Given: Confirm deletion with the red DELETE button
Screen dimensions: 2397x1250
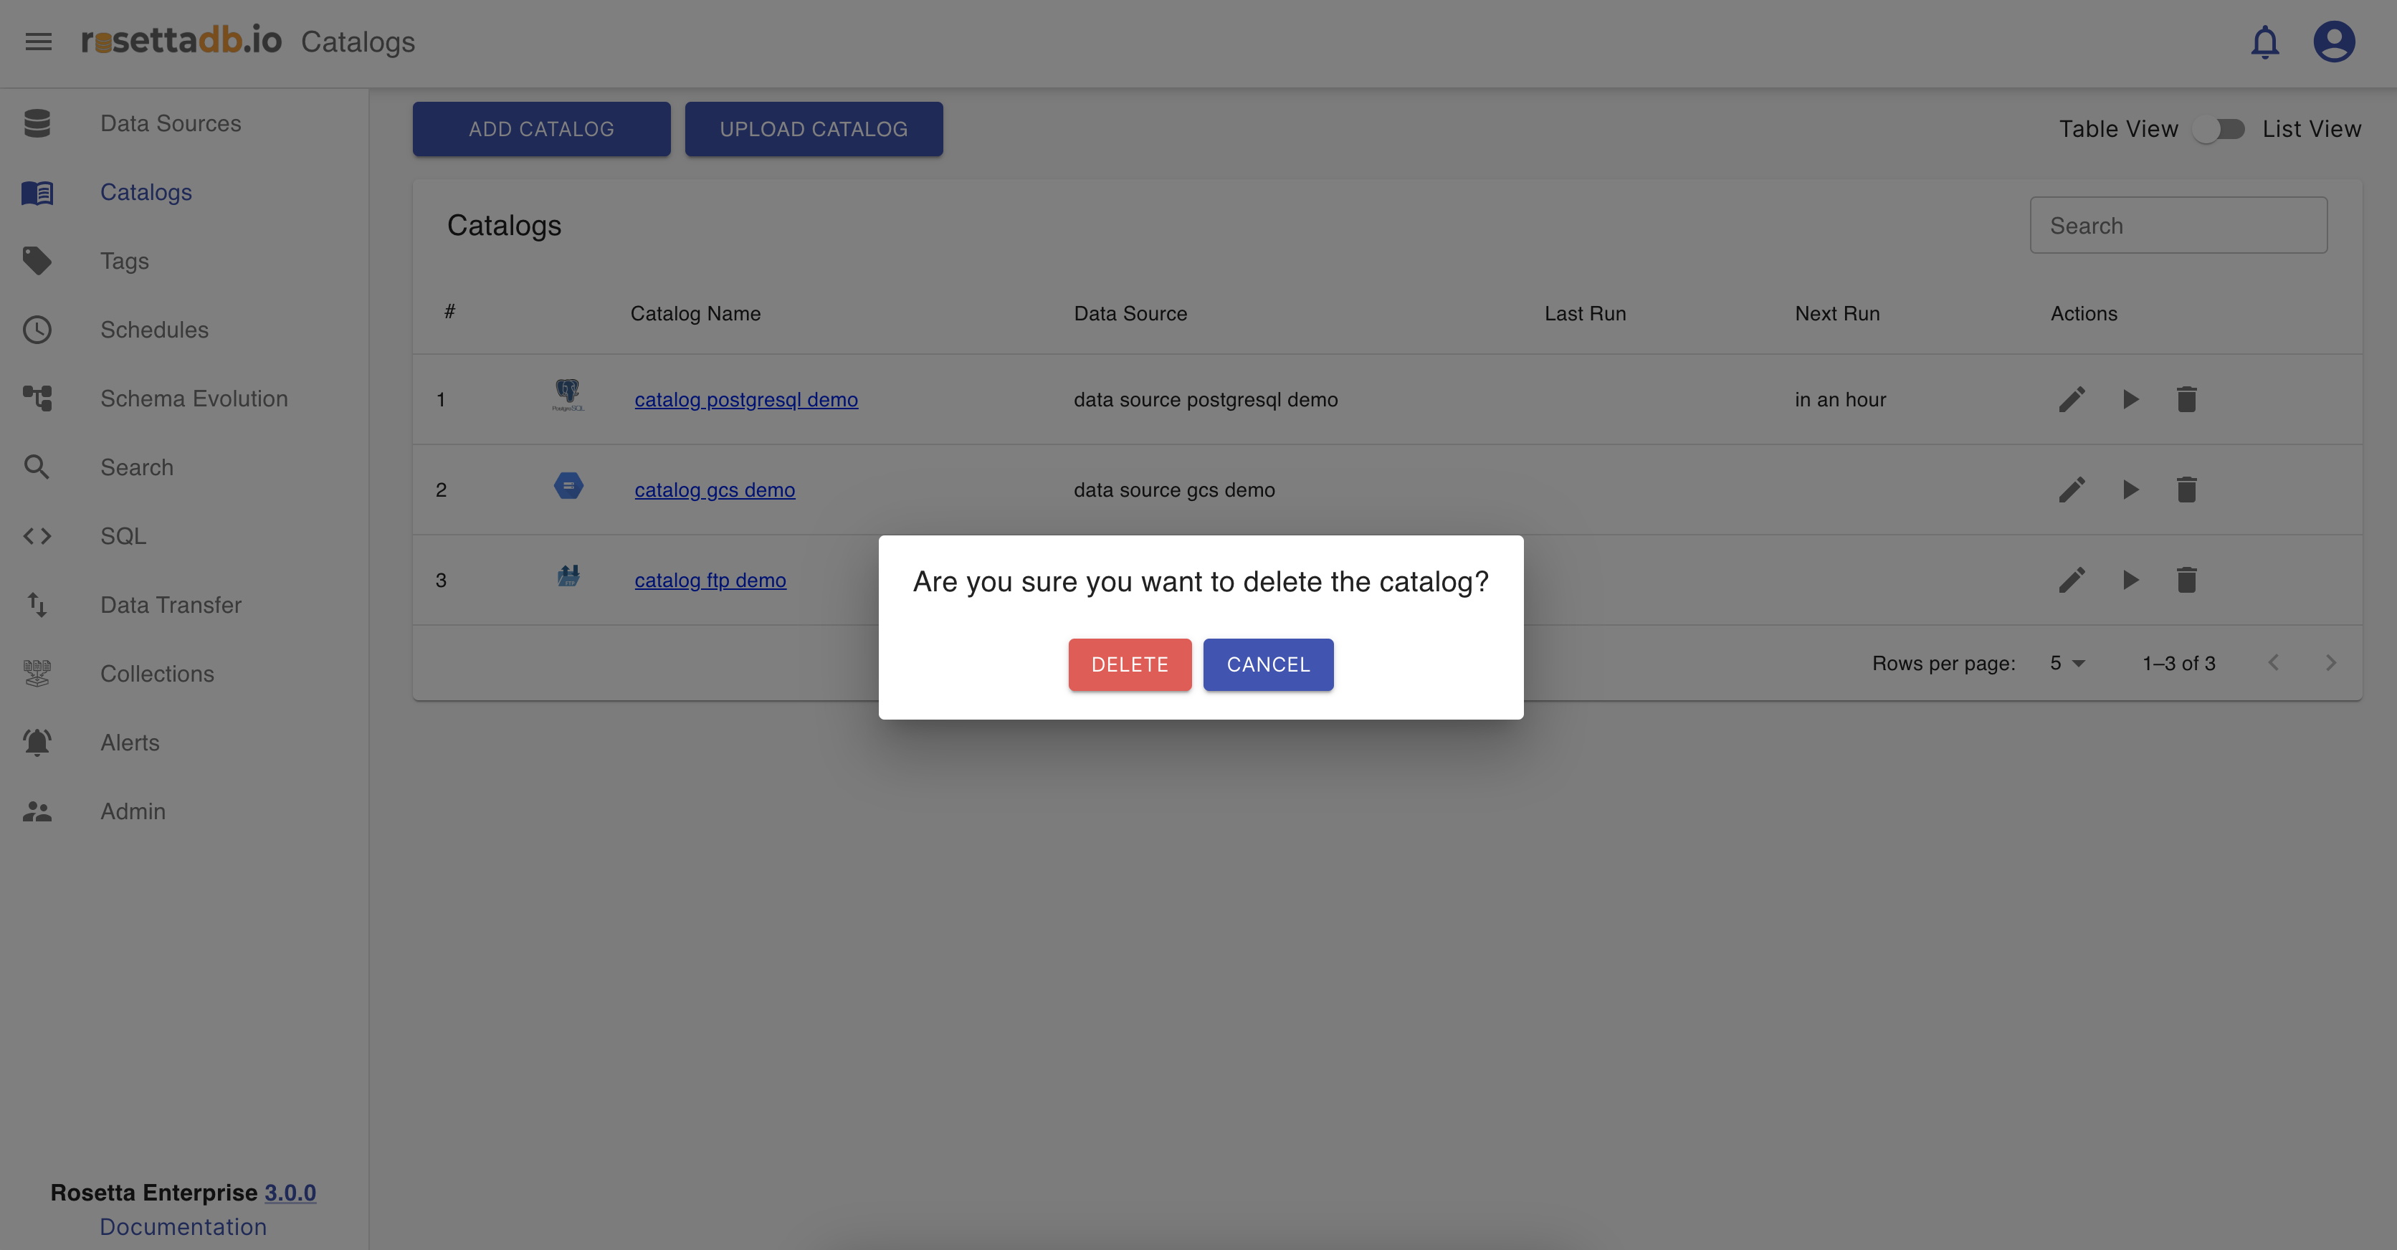Looking at the screenshot, I should coord(1129,664).
